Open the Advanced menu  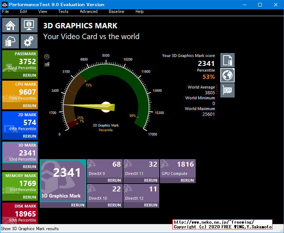(x=88, y=11)
